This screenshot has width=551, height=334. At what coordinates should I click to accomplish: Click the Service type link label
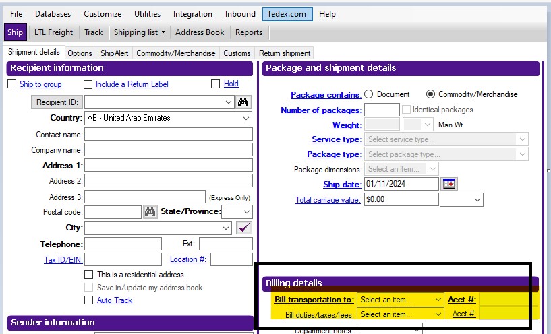tap(337, 139)
